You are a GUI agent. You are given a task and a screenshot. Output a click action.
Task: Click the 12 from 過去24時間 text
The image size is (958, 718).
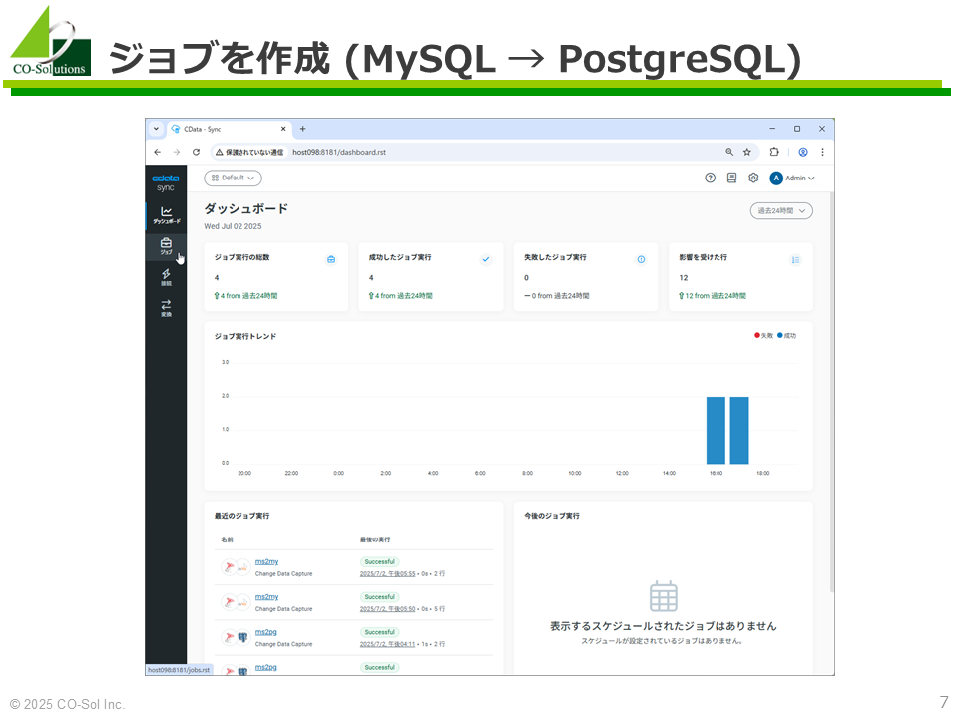tap(713, 295)
